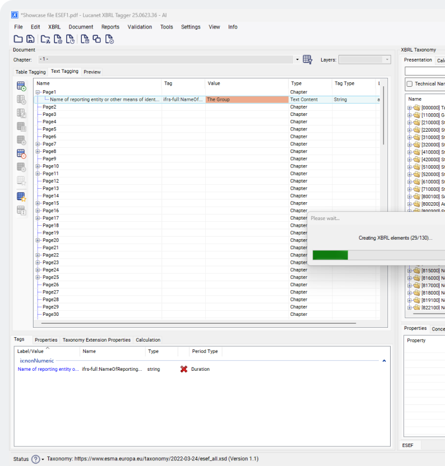Expand the Page7 tree node
Viewport: 445px width, 466px height.
pos(38,144)
